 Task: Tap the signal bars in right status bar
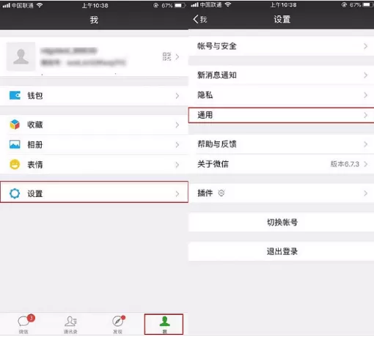tap(194, 4)
